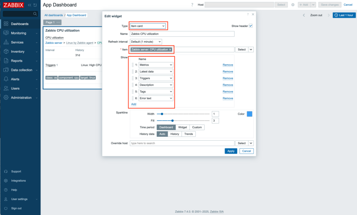Open the Refresh interval dropdown
The width and height of the screenshot is (357, 215).
point(146,42)
